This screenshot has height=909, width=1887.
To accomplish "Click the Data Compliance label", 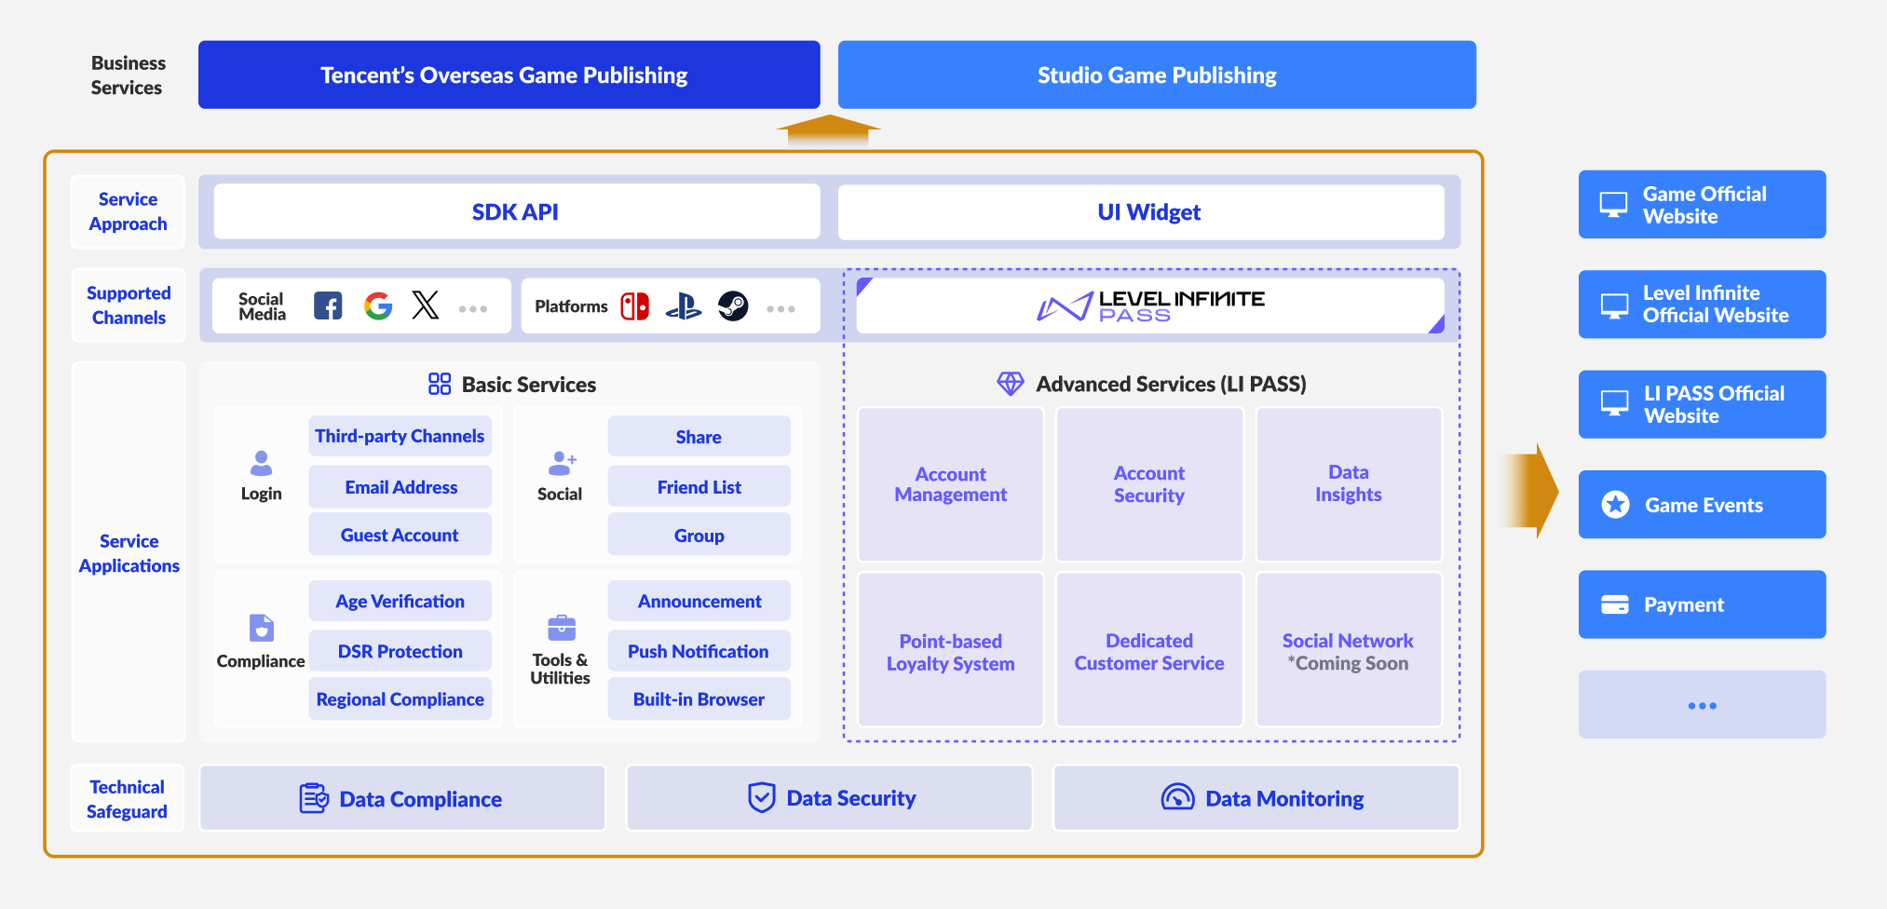I will [420, 799].
